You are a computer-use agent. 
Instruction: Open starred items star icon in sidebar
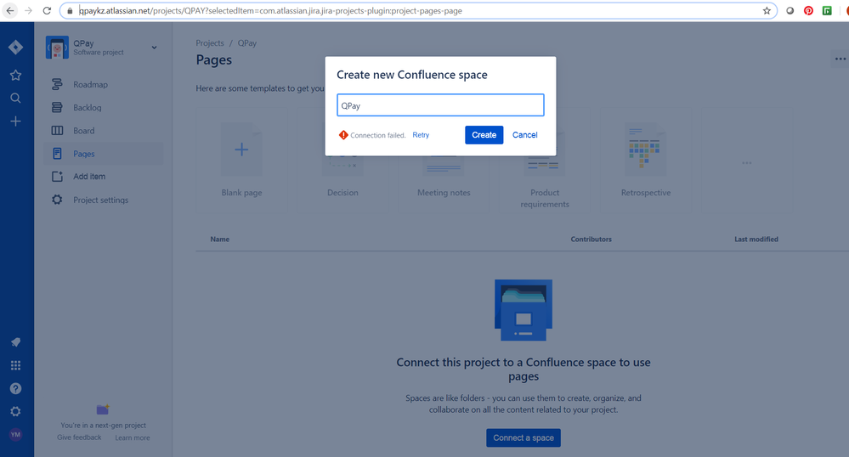tap(15, 76)
